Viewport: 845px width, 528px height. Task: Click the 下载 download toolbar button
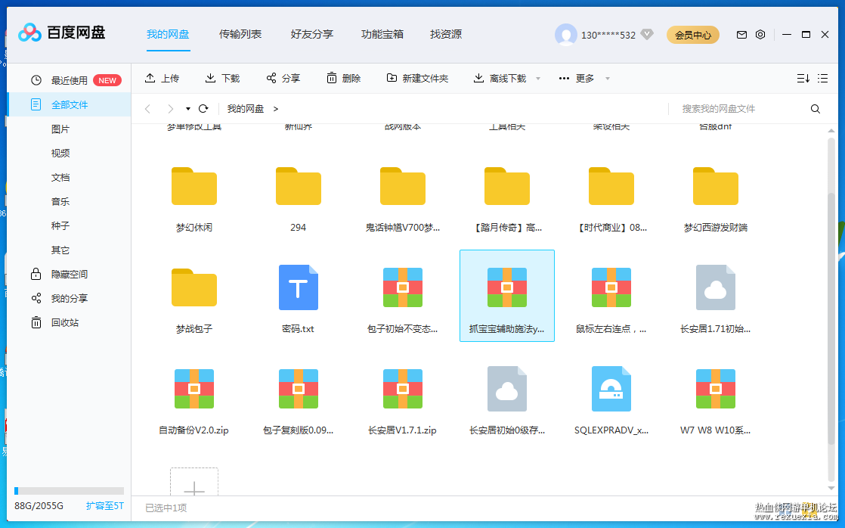[222, 78]
